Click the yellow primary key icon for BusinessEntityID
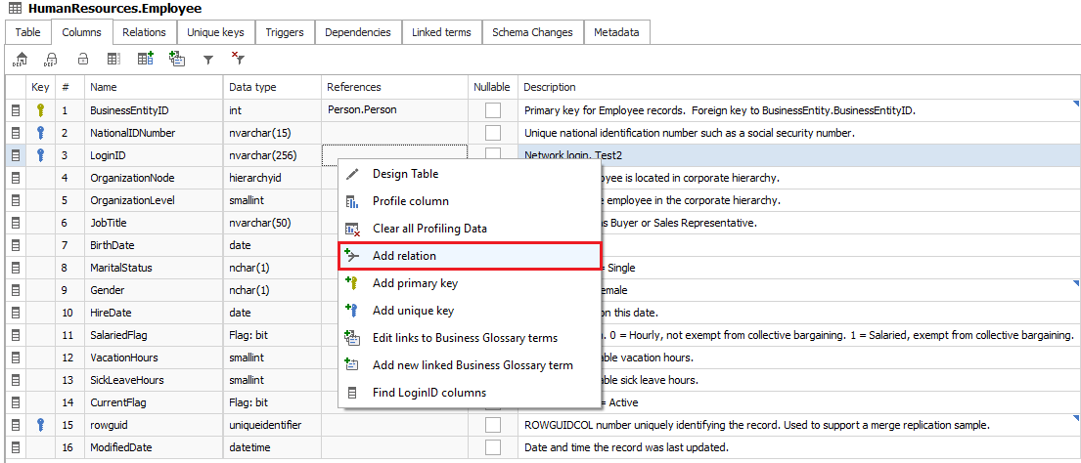This screenshot has height=463, width=1081. click(x=40, y=110)
